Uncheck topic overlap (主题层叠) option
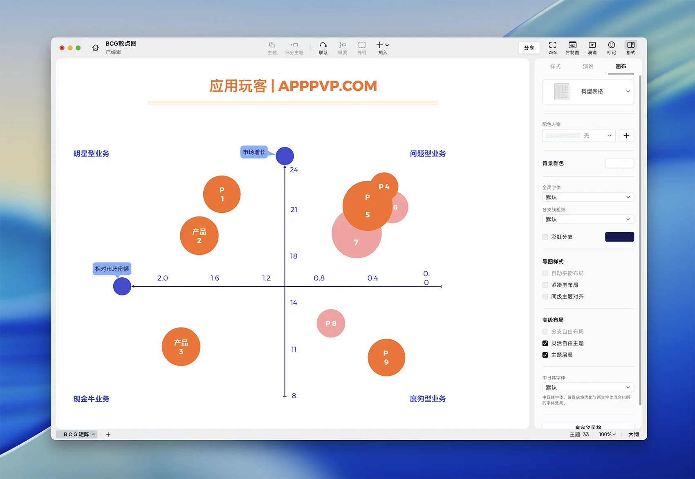This screenshot has height=479, width=695. coord(545,355)
